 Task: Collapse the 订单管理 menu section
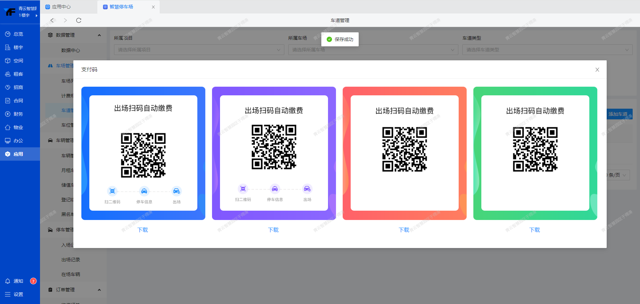click(x=99, y=290)
